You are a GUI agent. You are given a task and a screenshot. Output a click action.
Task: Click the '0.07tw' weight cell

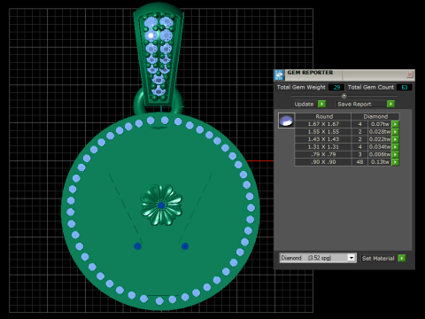[x=380, y=124]
